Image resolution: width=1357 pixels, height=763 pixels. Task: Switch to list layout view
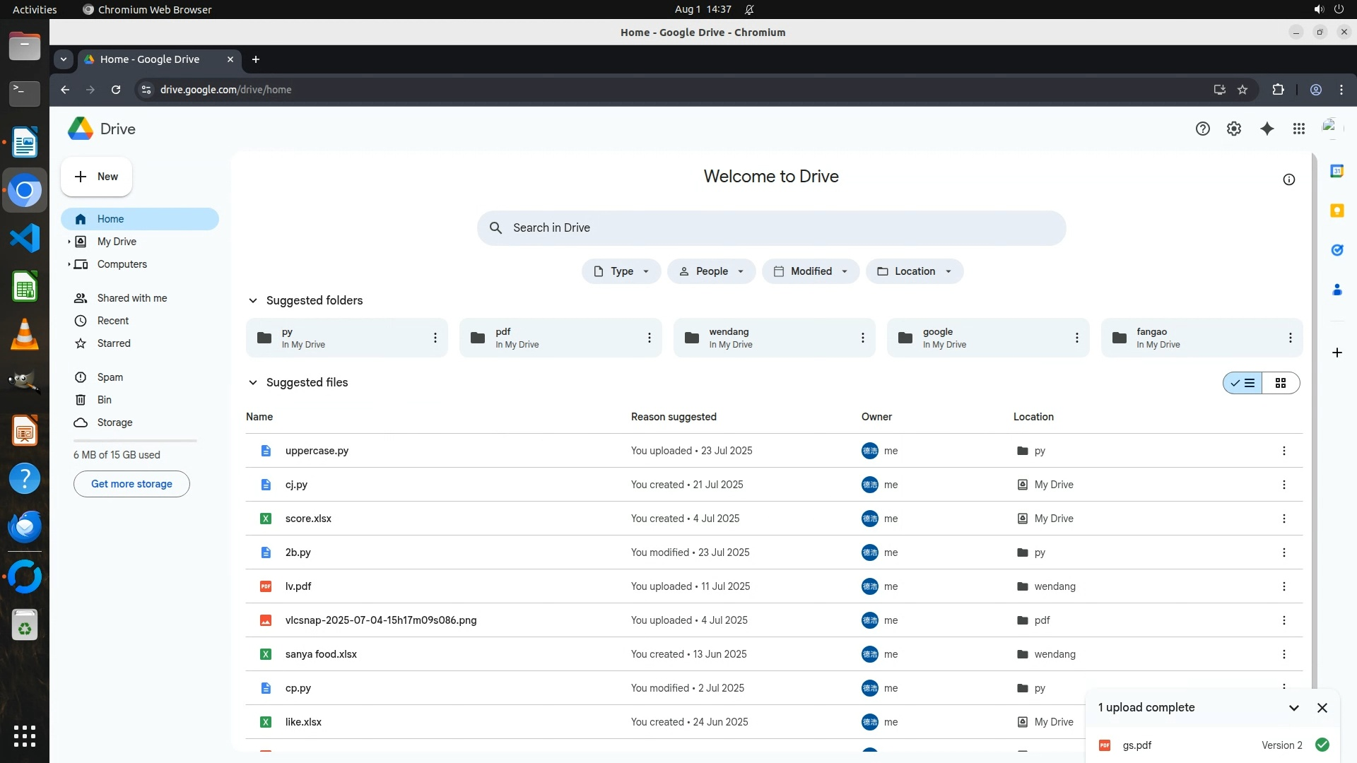click(1243, 383)
